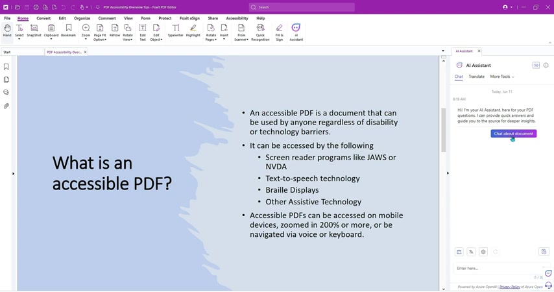Switch to the Organize ribbon tab

[x=82, y=18]
